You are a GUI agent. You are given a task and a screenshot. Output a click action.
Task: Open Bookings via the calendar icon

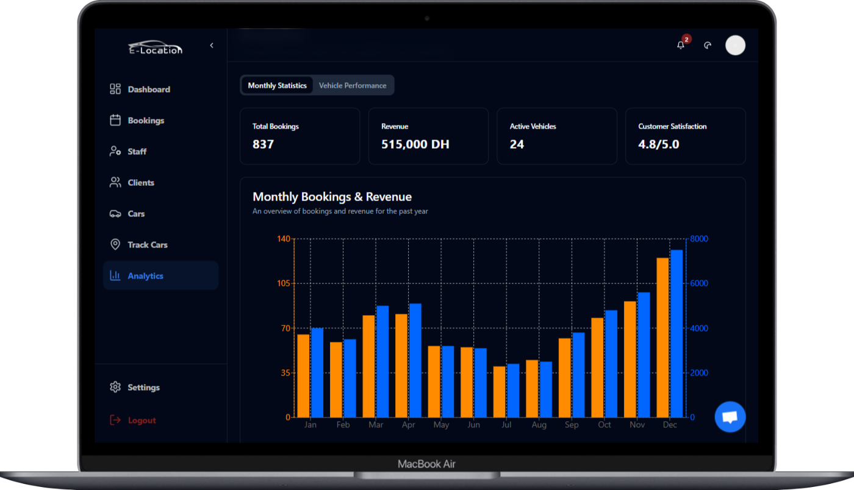[115, 120]
